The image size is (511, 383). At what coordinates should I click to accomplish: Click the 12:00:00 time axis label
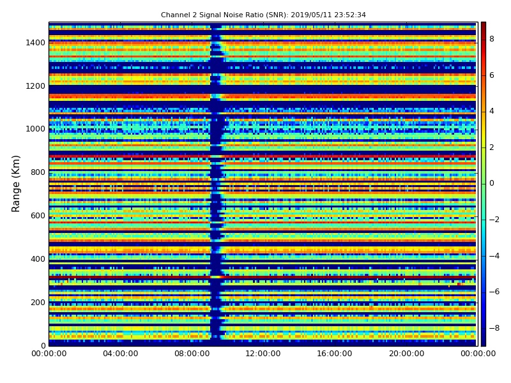pyautogui.click(x=263, y=354)
